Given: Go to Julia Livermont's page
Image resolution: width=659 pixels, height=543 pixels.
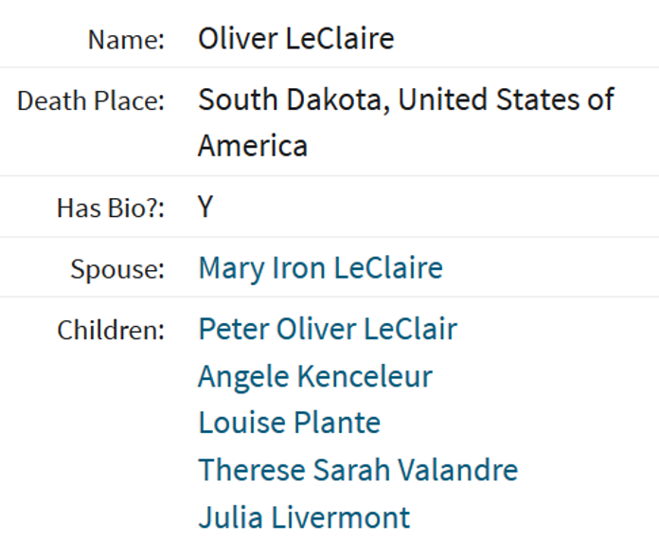Looking at the screenshot, I should [304, 517].
